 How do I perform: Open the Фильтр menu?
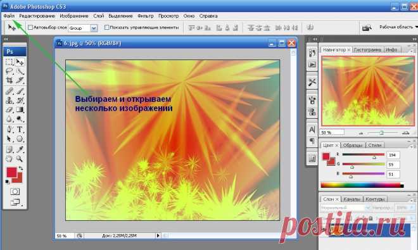[146, 16]
